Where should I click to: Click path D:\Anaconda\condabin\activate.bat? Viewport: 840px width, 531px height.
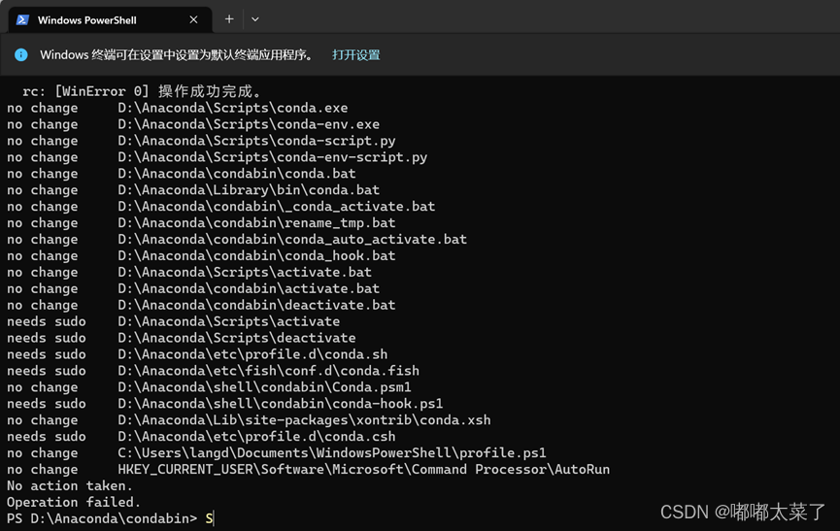(249, 288)
